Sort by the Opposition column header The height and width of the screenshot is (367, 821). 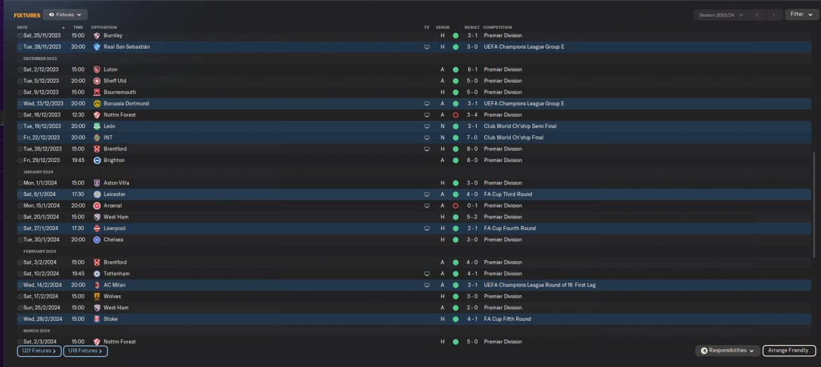point(104,28)
